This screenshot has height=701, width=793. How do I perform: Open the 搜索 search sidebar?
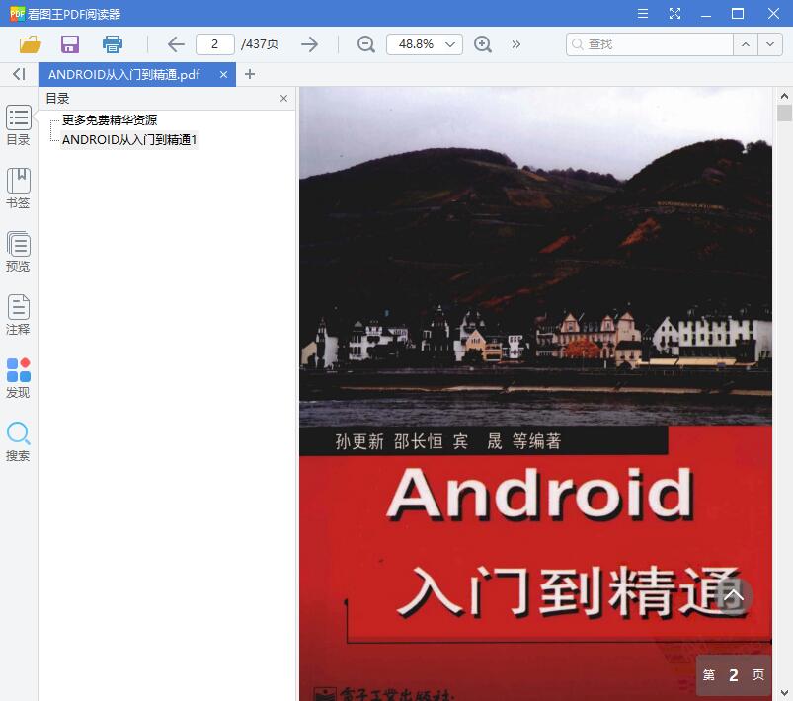point(18,441)
